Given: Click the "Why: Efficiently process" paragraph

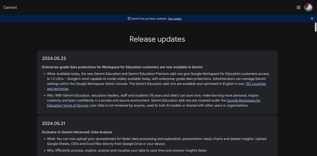Looking at the screenshot, I should (127, 150).
